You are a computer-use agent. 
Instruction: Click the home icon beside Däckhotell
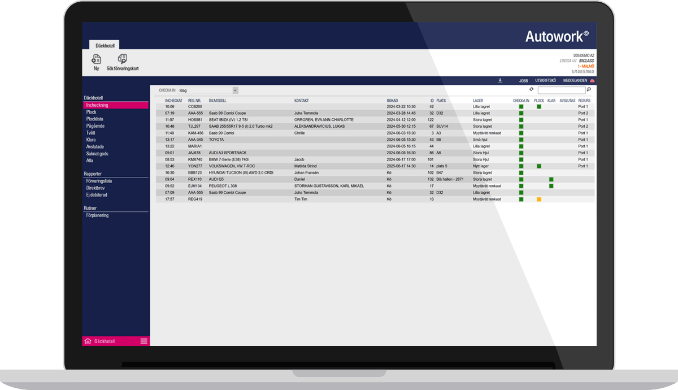pyautogui.click(x=88, y=341)
